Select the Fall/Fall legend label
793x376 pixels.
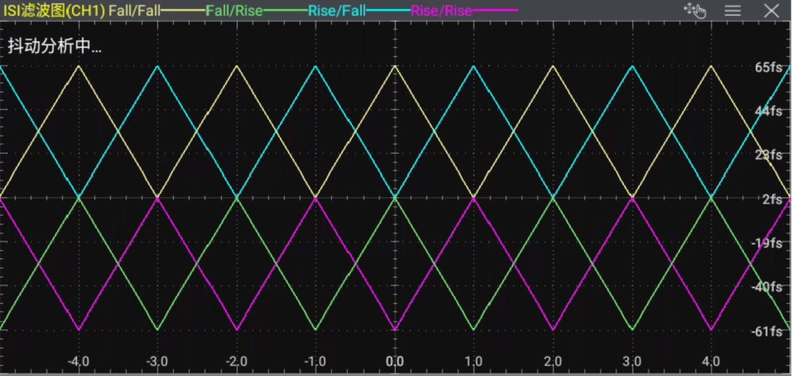134,11
